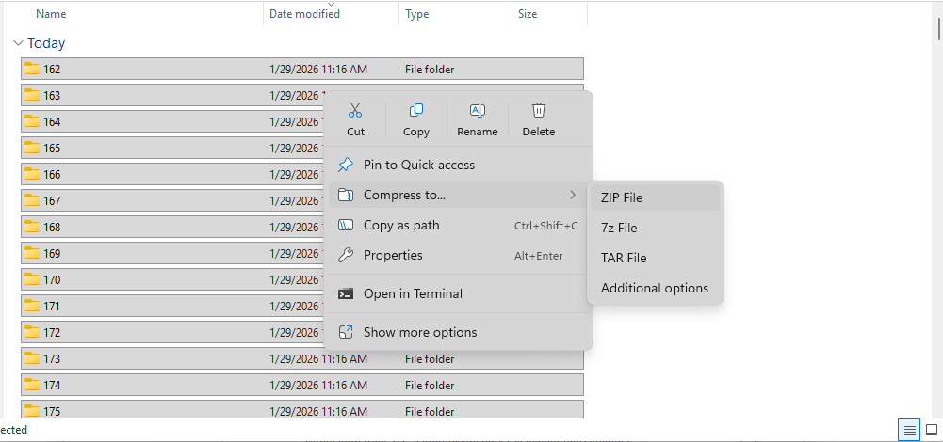Open Additional options for compression

[x=655, y=288]
